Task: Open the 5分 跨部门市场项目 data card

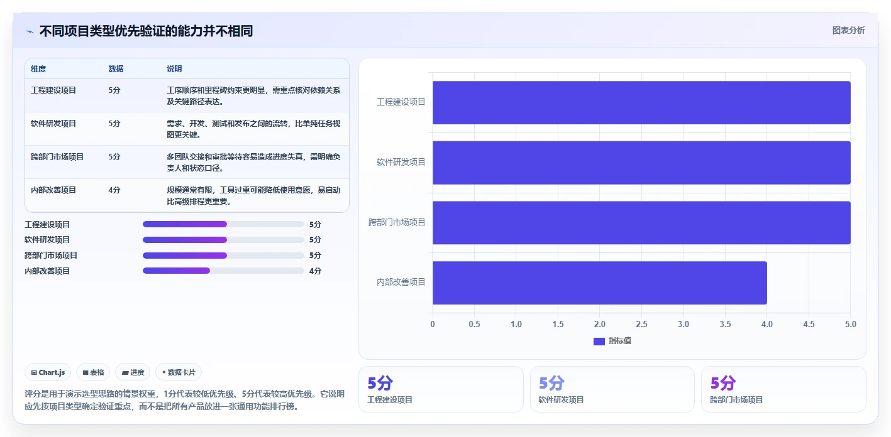Action: (x=783, y=389)
